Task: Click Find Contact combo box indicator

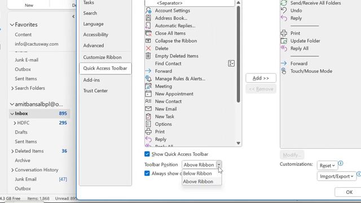Action: click(x=231, y=63)
